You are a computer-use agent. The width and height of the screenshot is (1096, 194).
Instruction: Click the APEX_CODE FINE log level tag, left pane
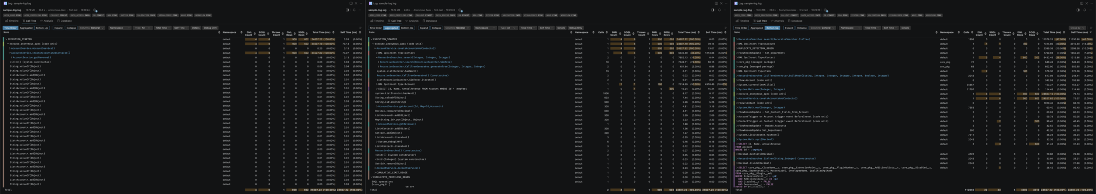[x=13, y=15]
